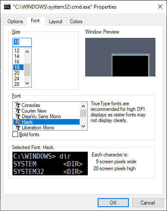Click font list scroll up arrow

[83, 106]
